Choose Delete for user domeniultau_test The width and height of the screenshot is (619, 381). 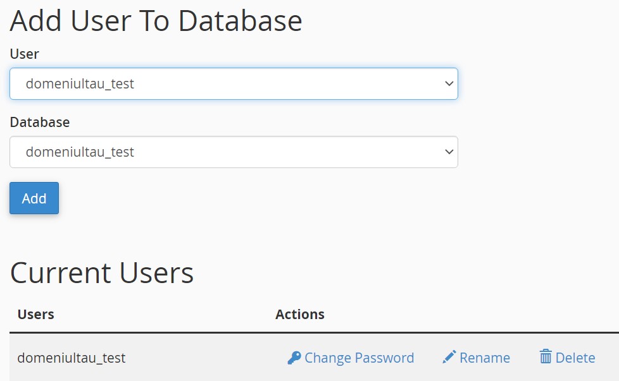pyautogui.click(x=567, y=358)
